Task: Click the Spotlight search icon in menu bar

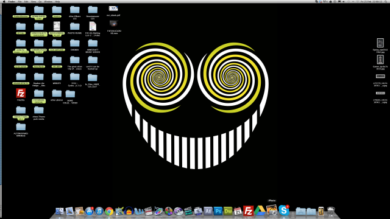Action: coord(386,1)
